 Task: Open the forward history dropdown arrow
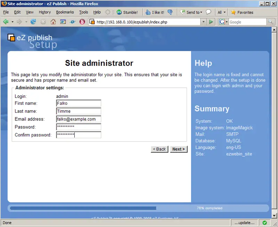click(26, 22)
